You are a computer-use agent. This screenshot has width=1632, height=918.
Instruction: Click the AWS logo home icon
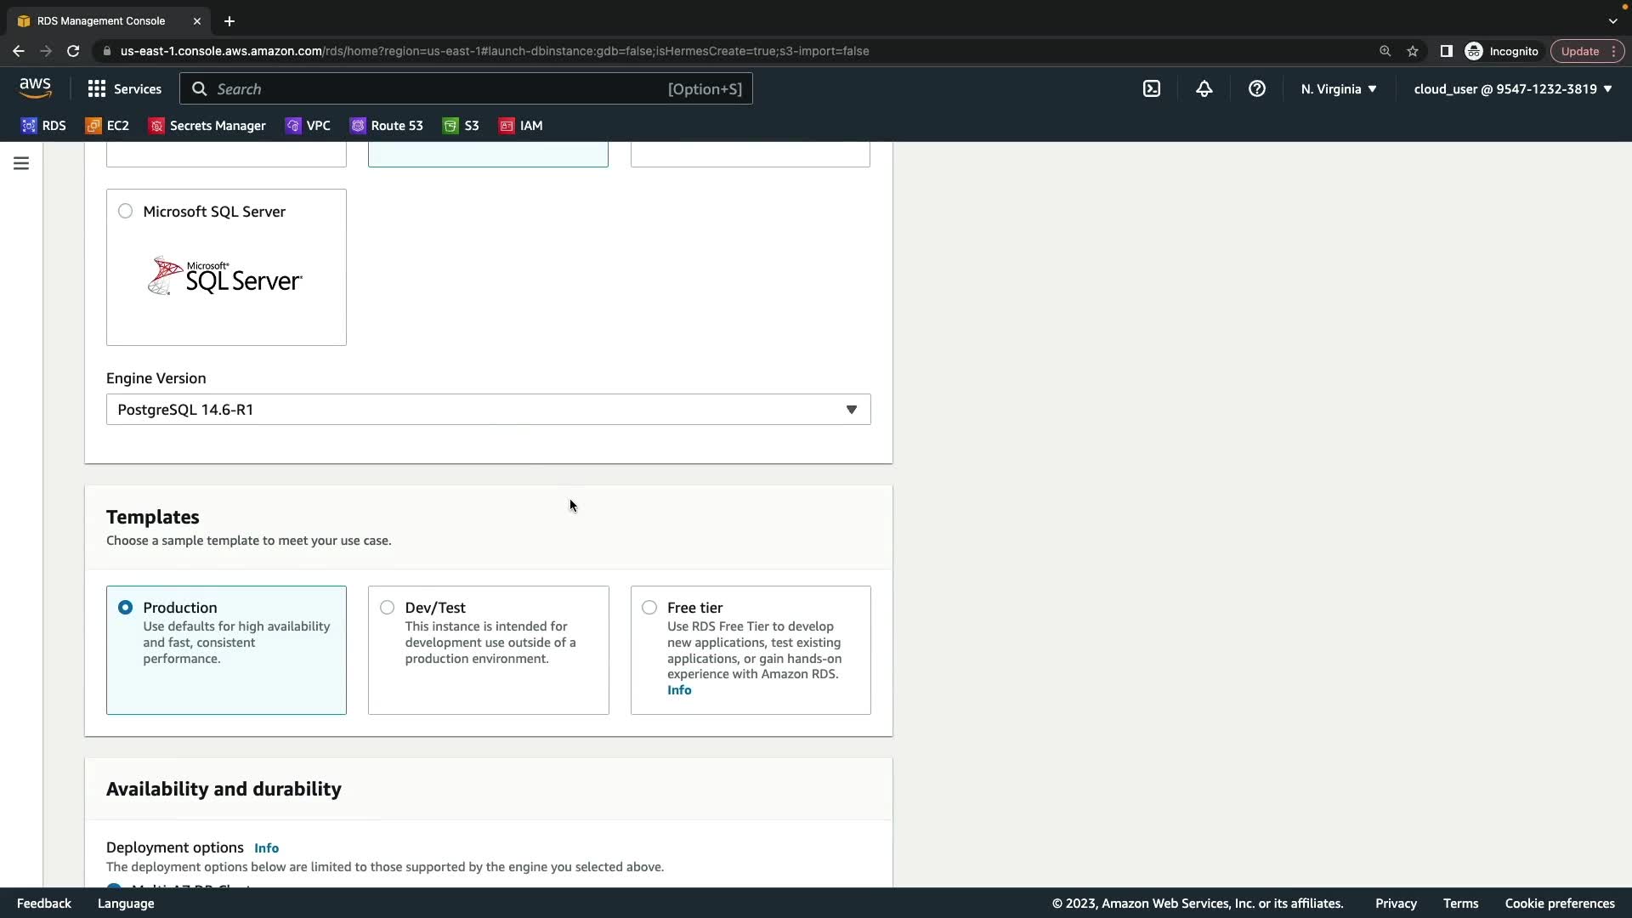pos(35,88)
